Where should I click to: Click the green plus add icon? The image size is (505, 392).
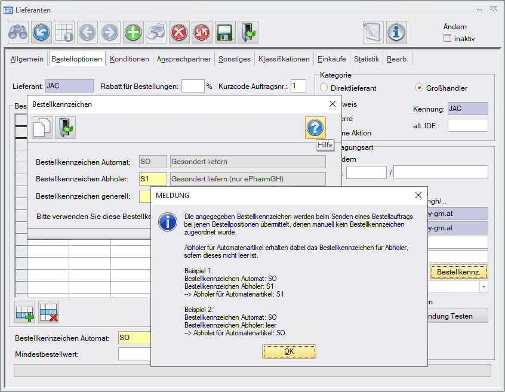(133, 32)
